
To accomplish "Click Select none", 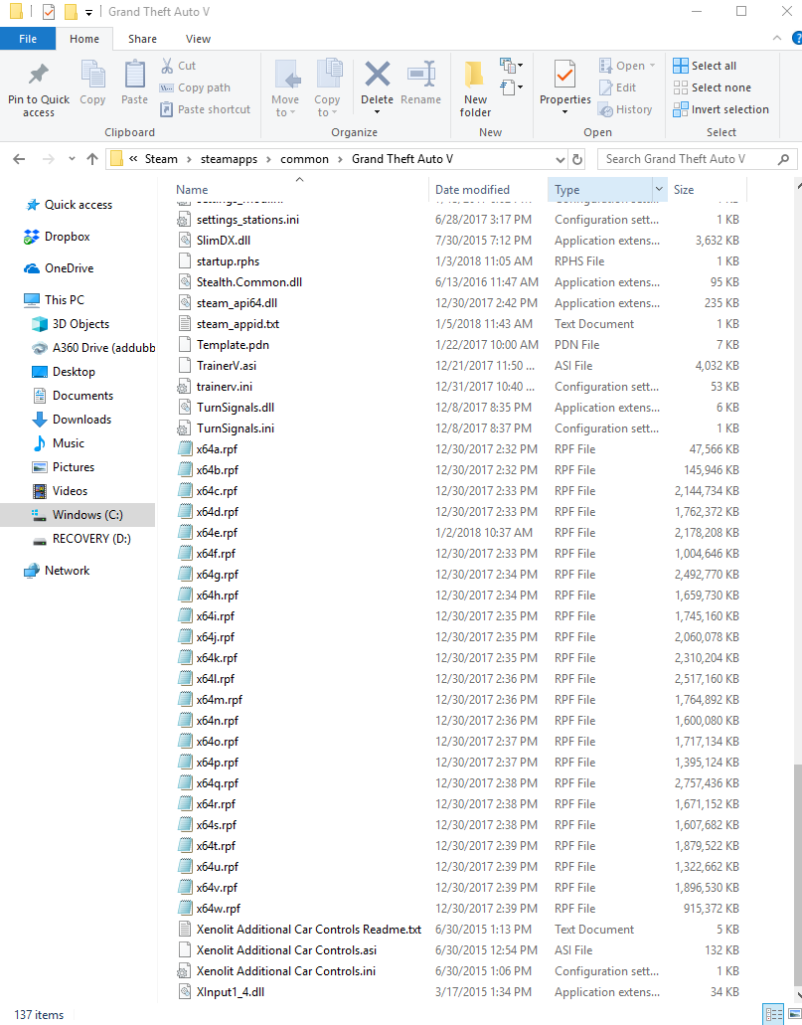I will click(x=712, y=87).
